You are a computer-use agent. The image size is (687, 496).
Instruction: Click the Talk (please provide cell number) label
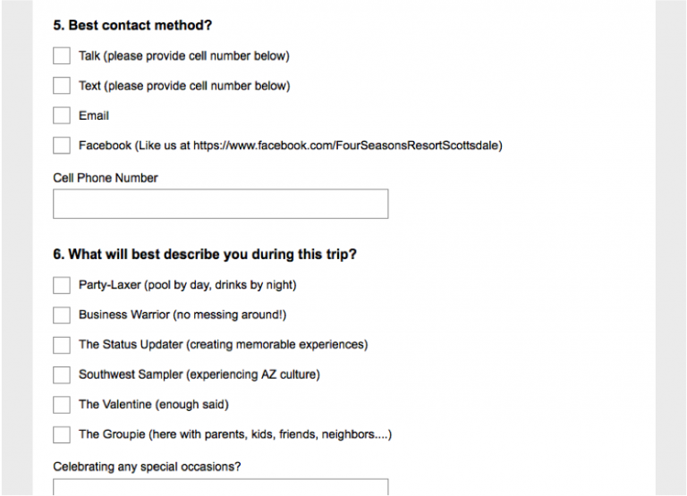coord(184,56)
